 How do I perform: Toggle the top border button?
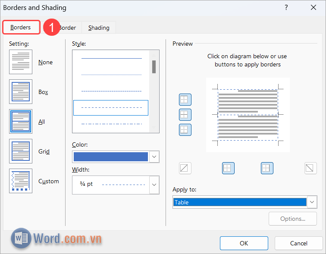pyautogui.click(x=185, y=100)
